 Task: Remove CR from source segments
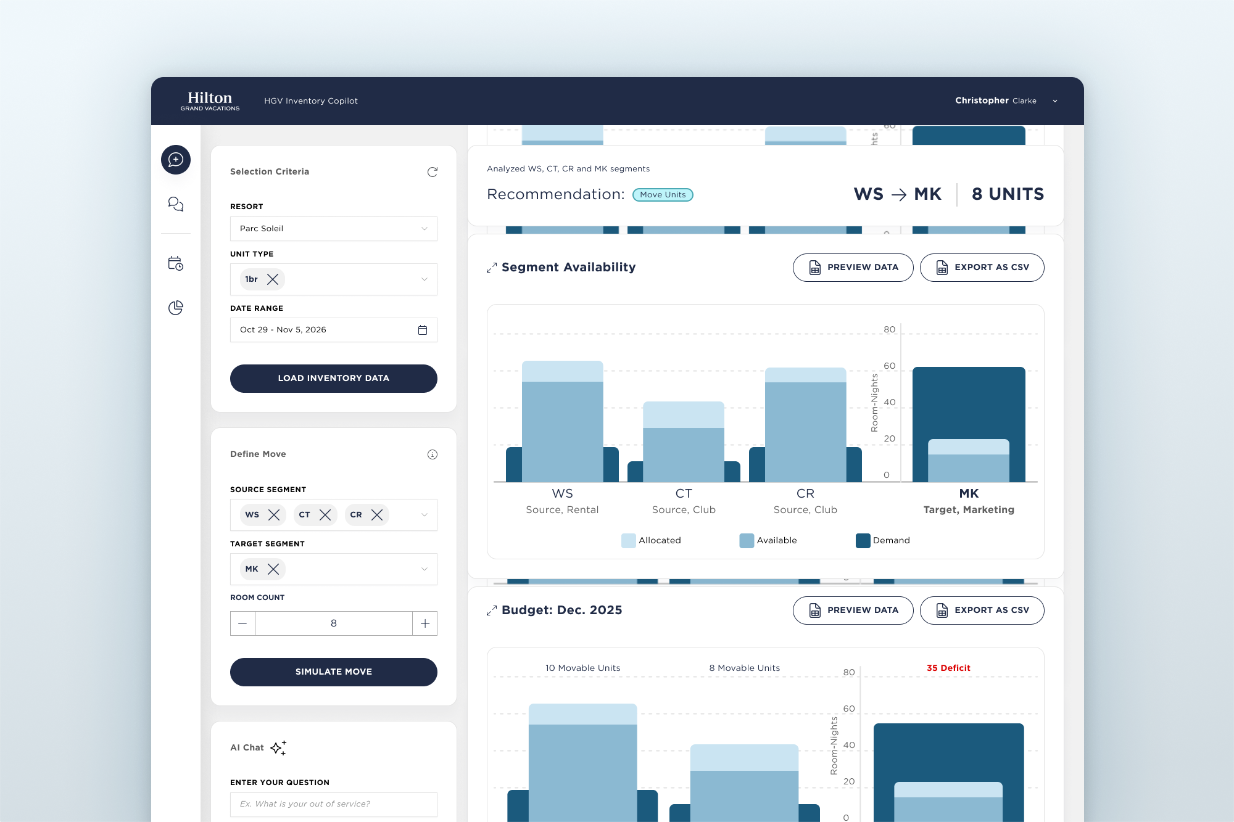[377, 515]
